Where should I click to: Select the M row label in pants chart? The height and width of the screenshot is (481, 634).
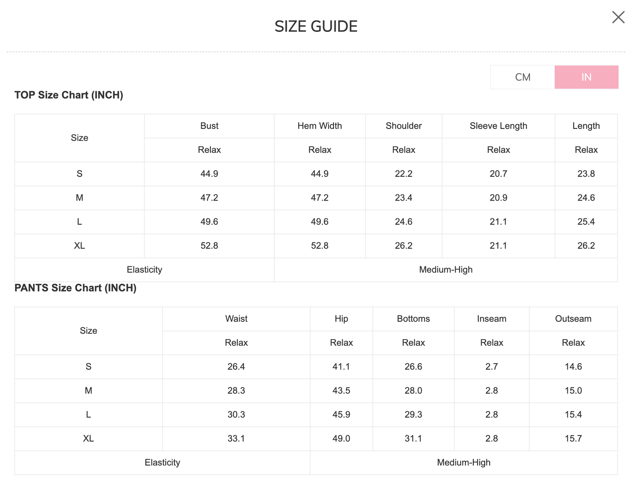[x=88, y=390]
